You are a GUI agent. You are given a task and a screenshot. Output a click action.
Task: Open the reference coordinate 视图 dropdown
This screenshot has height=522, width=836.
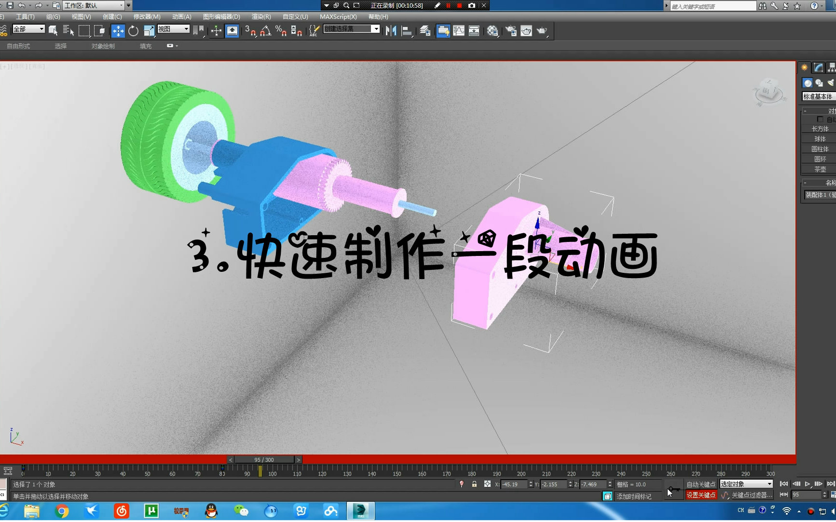point(174,29)
